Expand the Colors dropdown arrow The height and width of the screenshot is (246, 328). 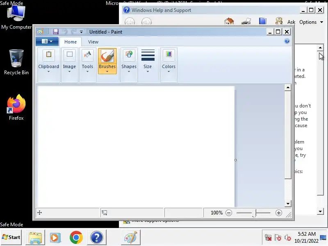(x=169, y=71)
